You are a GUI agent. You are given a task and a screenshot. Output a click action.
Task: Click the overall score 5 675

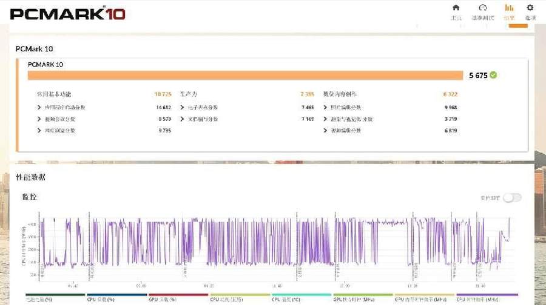point(478,76)
